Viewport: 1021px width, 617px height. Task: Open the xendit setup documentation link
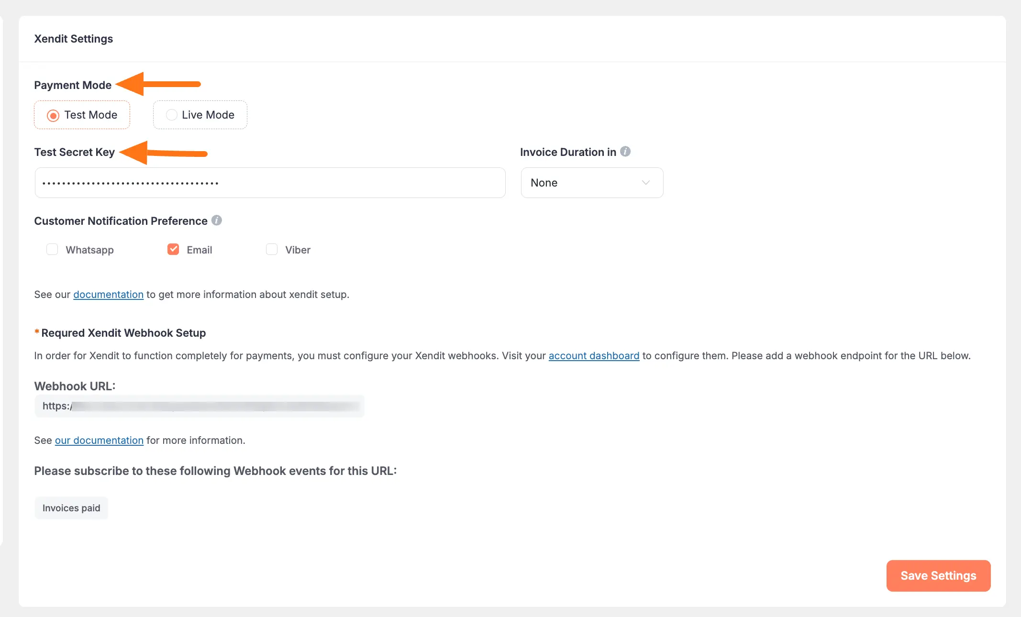click(x=108, y=294)
